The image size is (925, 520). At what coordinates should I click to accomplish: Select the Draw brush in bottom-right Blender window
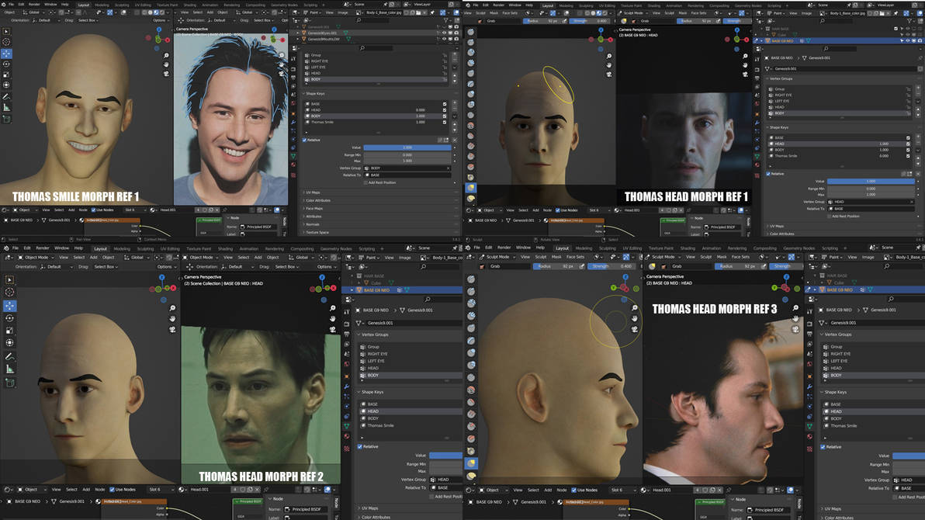(471, 279)
